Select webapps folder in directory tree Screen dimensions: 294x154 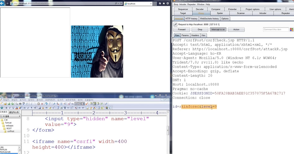9,126
